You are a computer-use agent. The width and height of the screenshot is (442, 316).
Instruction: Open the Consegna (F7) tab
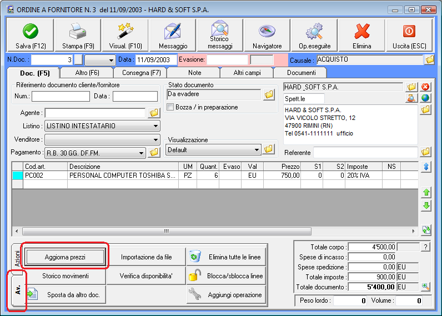[x=141, y=73]
